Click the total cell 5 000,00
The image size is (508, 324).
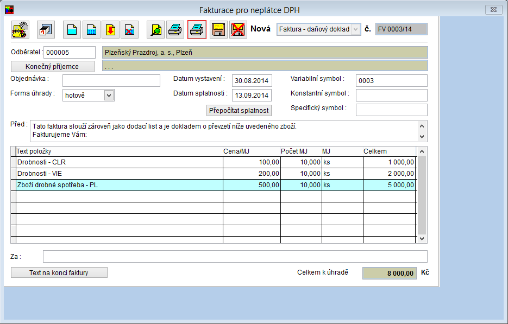pyautogui.click(x=390, y=185)
